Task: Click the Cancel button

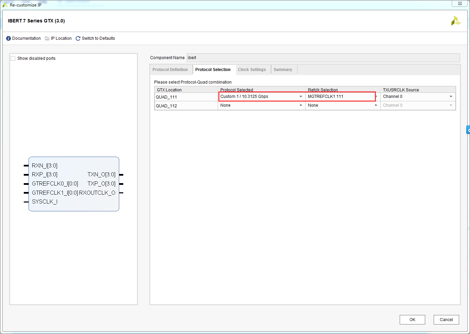Action: [446, 320]
